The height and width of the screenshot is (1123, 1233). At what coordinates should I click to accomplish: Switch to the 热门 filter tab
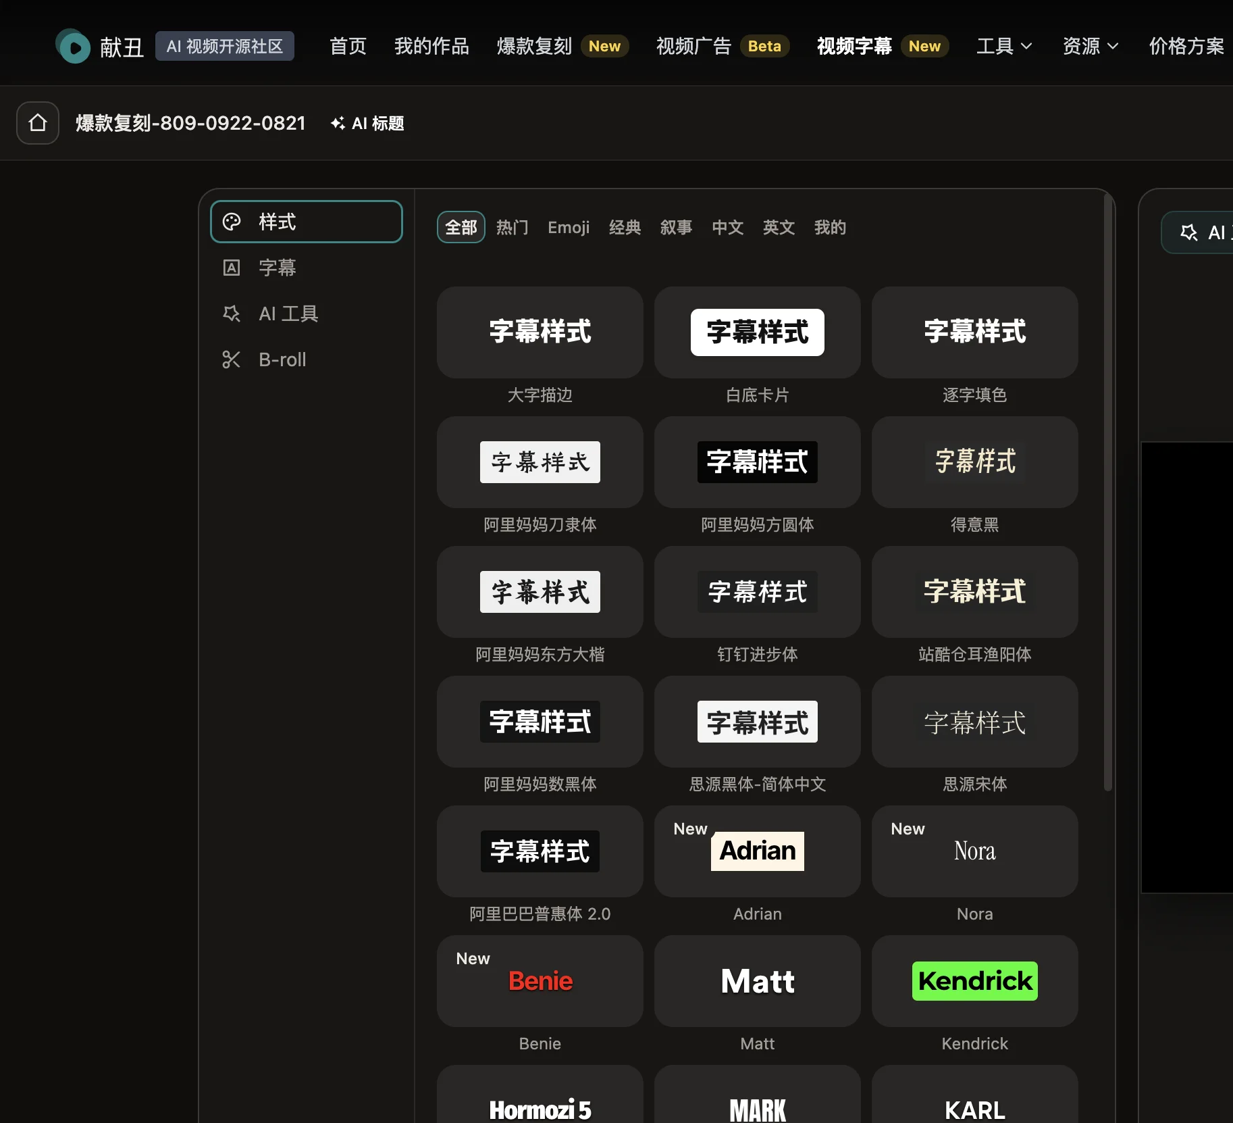click(x=513, y=227)
